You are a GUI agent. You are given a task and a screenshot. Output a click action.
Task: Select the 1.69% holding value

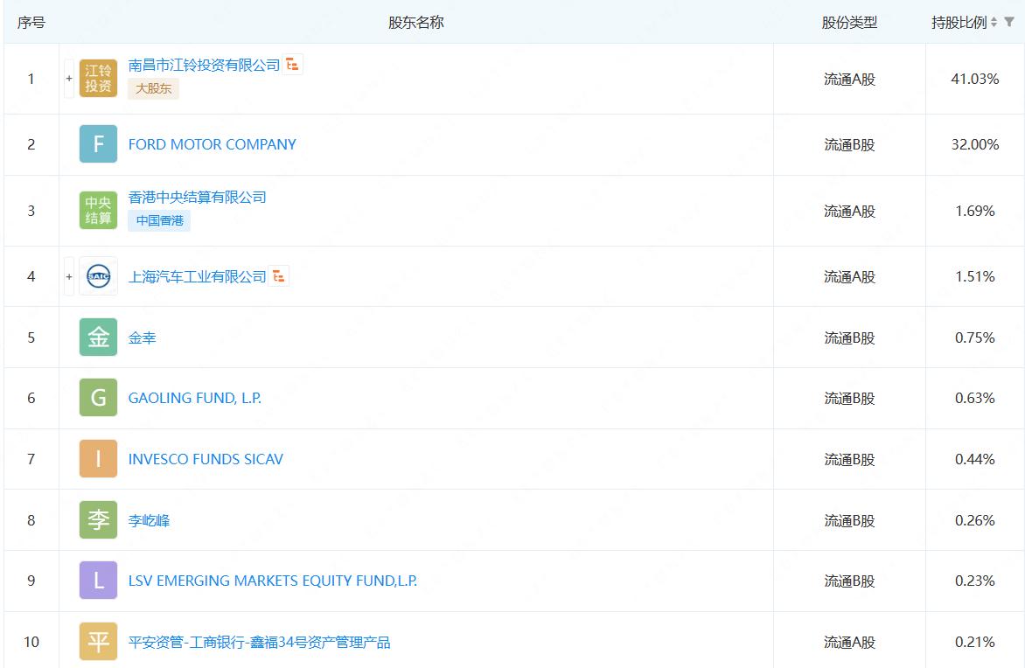pos(974,211)
